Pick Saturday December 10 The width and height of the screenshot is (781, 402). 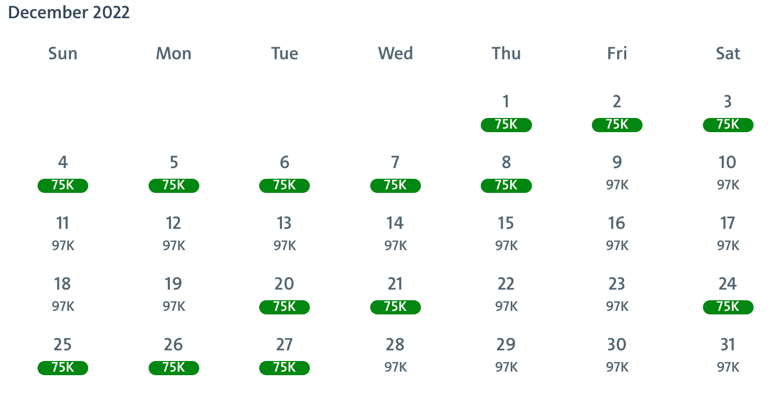(x=728, y=174)
